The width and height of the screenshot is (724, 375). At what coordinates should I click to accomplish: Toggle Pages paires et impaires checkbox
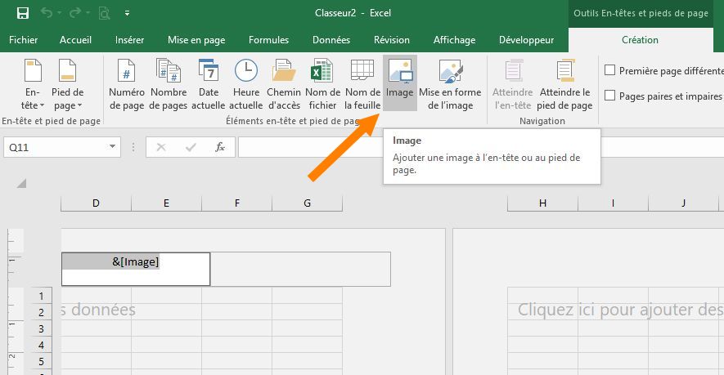pyautogui.click(x=610, y=96)
